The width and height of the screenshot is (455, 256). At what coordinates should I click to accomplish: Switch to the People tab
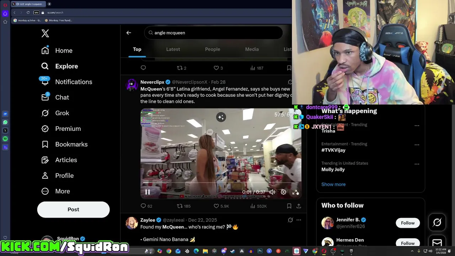tap(213, 49)
